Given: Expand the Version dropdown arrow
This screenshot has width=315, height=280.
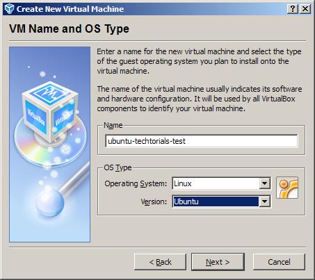Looking at the screenshot, I should [x=264, y=201].
